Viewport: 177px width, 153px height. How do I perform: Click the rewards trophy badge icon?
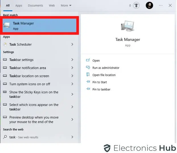pos(136,5)
